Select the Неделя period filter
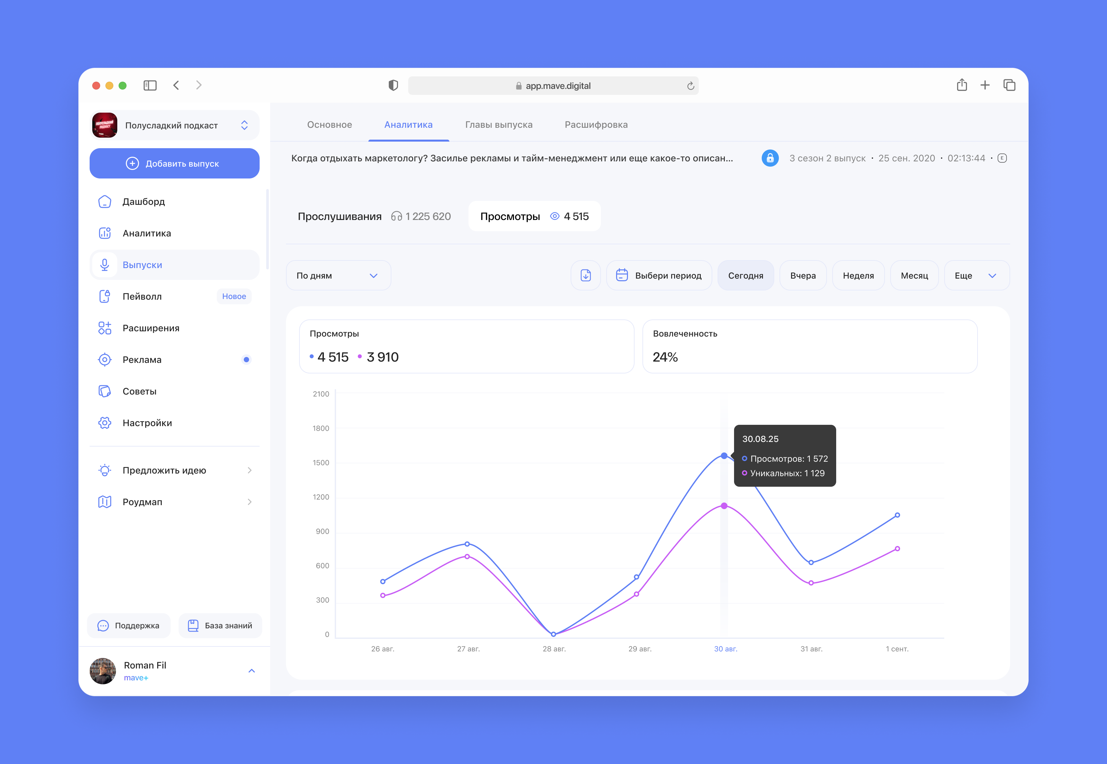The image size is (1107, 764). 858,275
